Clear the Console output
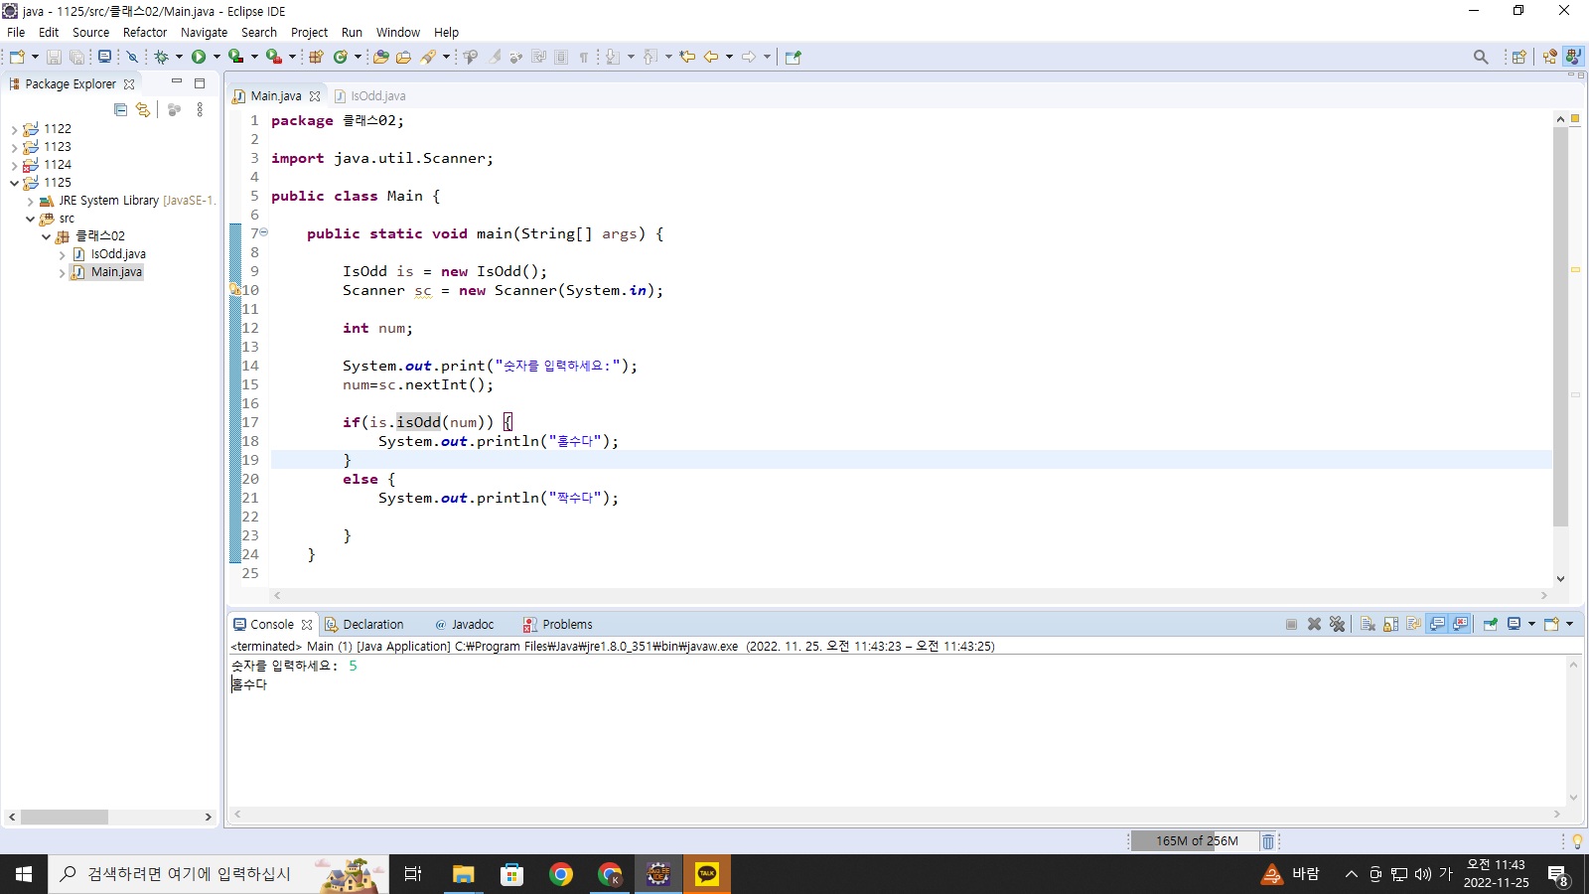The width and height of the screenshot is (1589, 894). coord(1368,624)
